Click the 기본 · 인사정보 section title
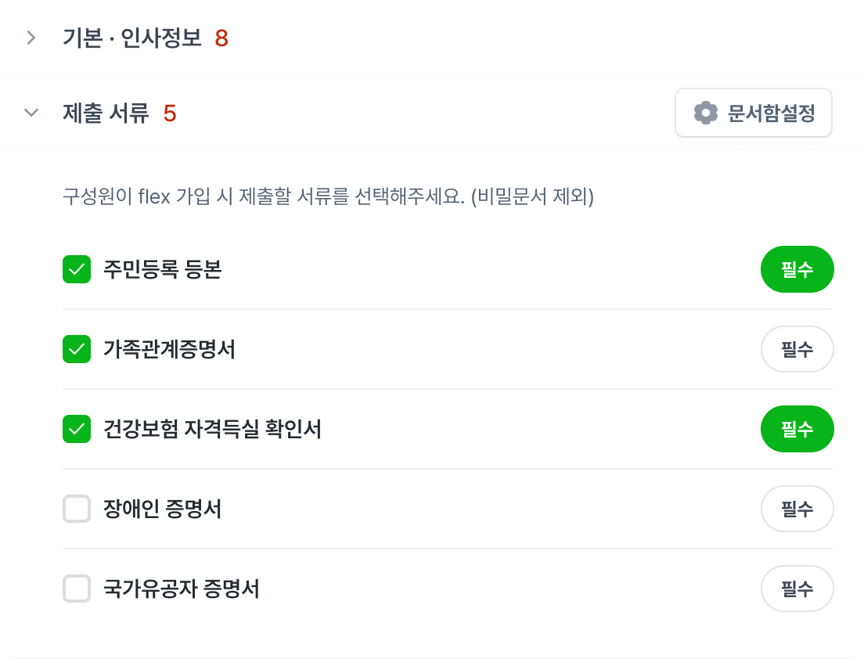864x659 pixels. tap(132, 38)
